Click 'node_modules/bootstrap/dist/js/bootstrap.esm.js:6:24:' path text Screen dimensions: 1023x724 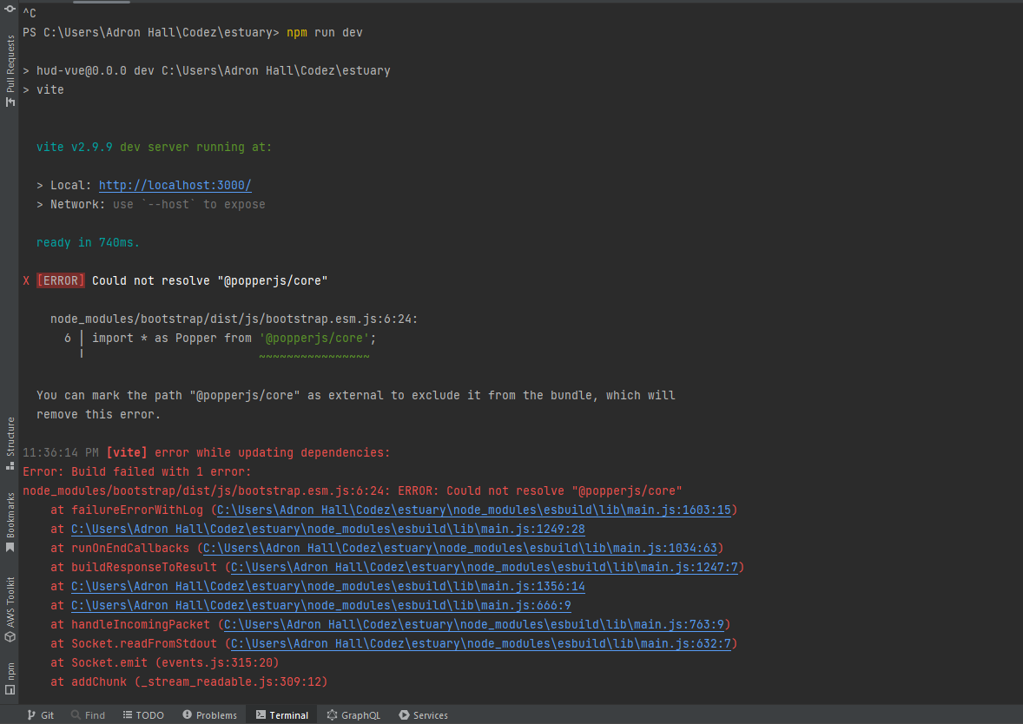point(234,319)
